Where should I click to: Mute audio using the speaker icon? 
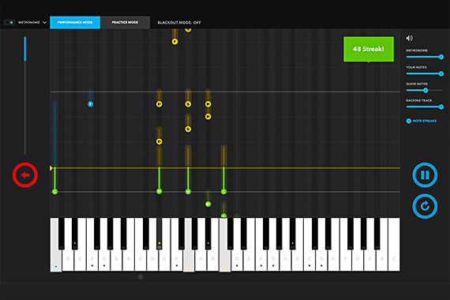coord(409,38)
